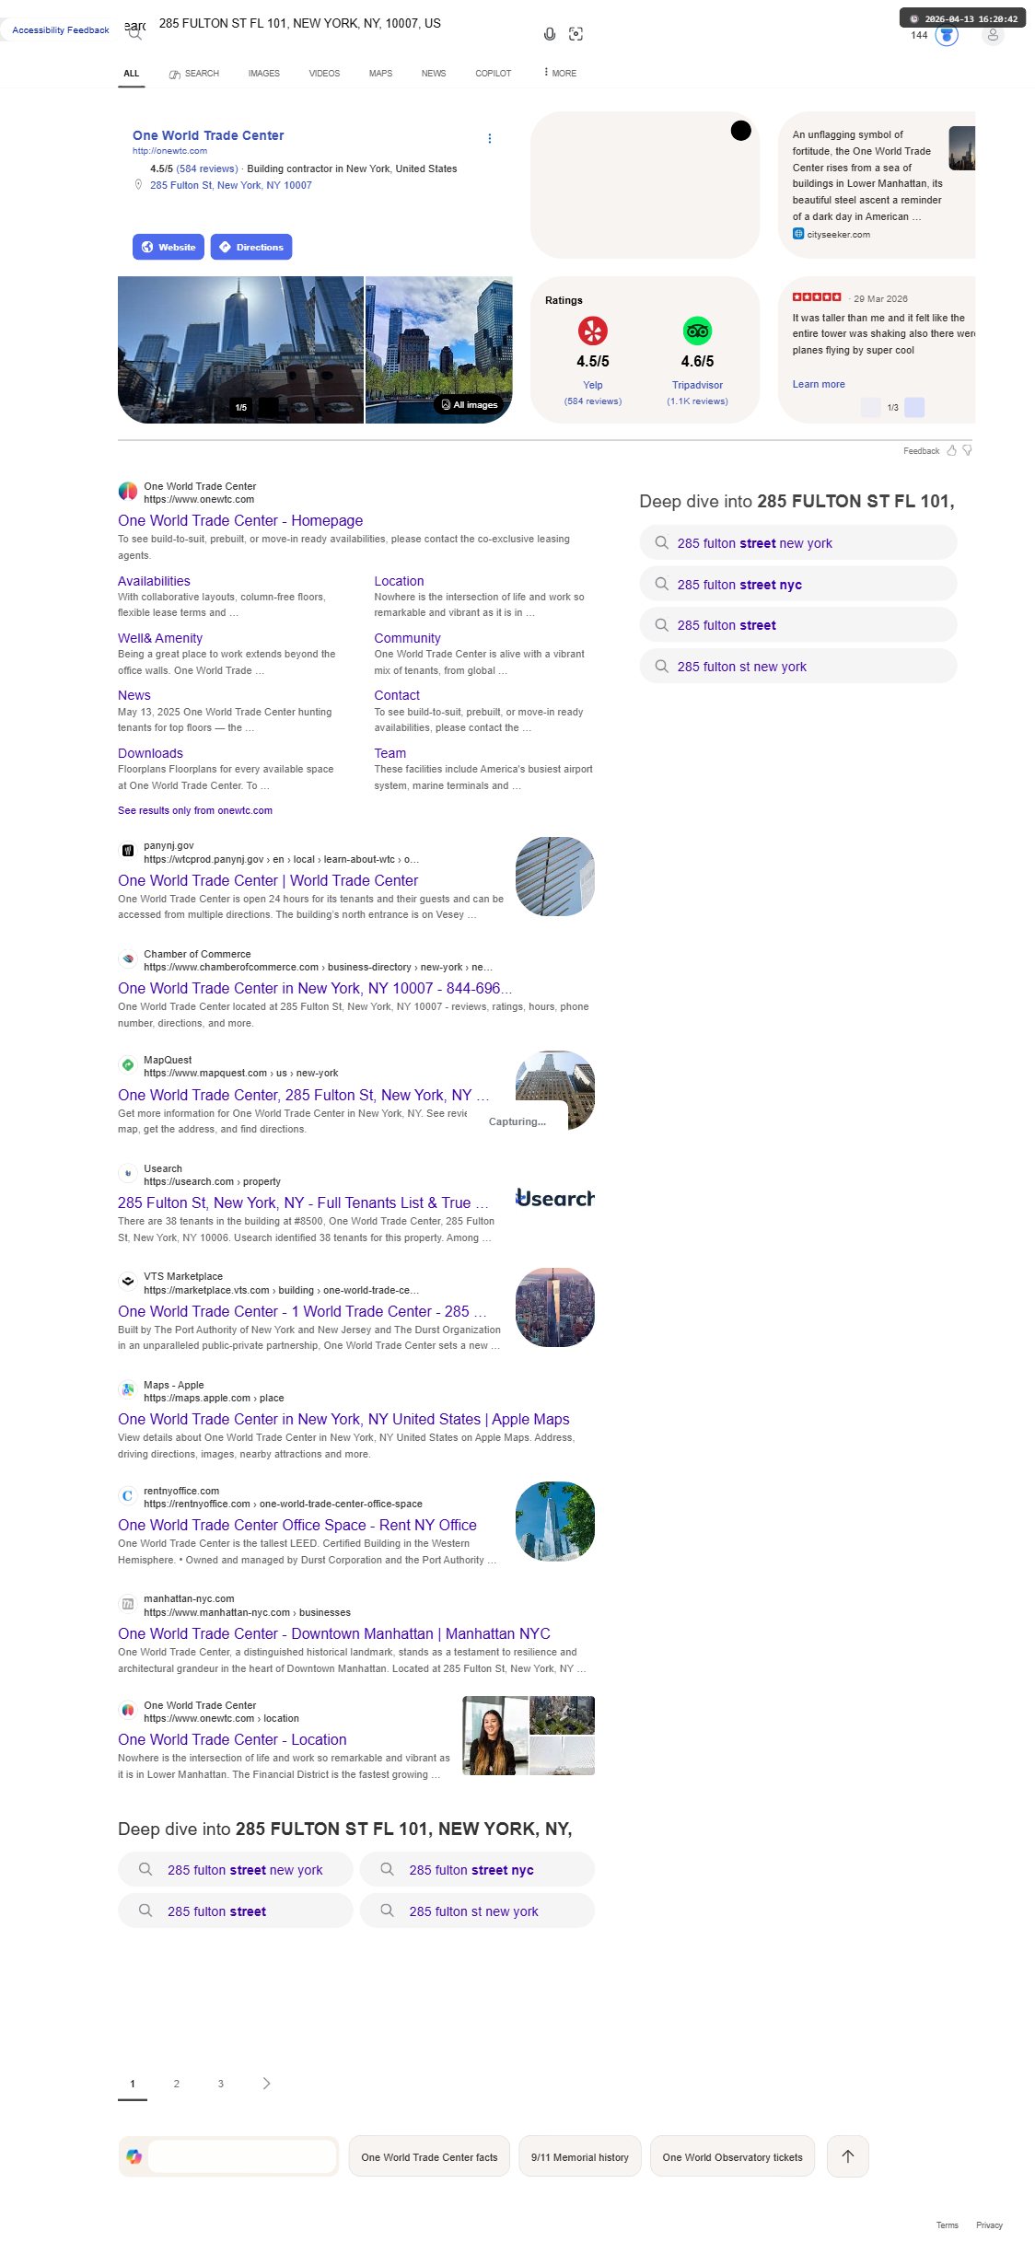This screenshot has width=1035, height=2242.
Task: Click the Tripadvisor logo in Ratings
Action: [x=697, y=331]
